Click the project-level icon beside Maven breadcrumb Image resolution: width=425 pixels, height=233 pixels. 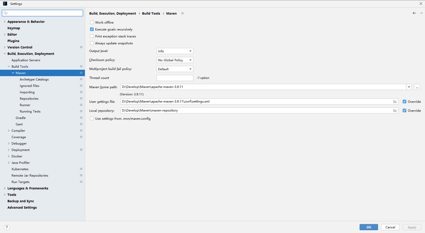(x=182, y=13)
